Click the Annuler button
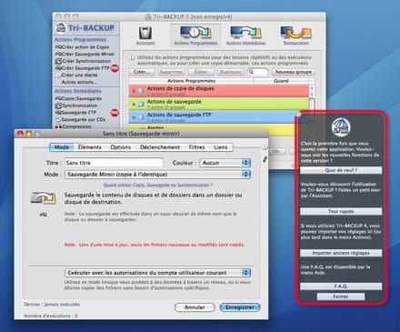The image size is (400, 332). (195, 307)
